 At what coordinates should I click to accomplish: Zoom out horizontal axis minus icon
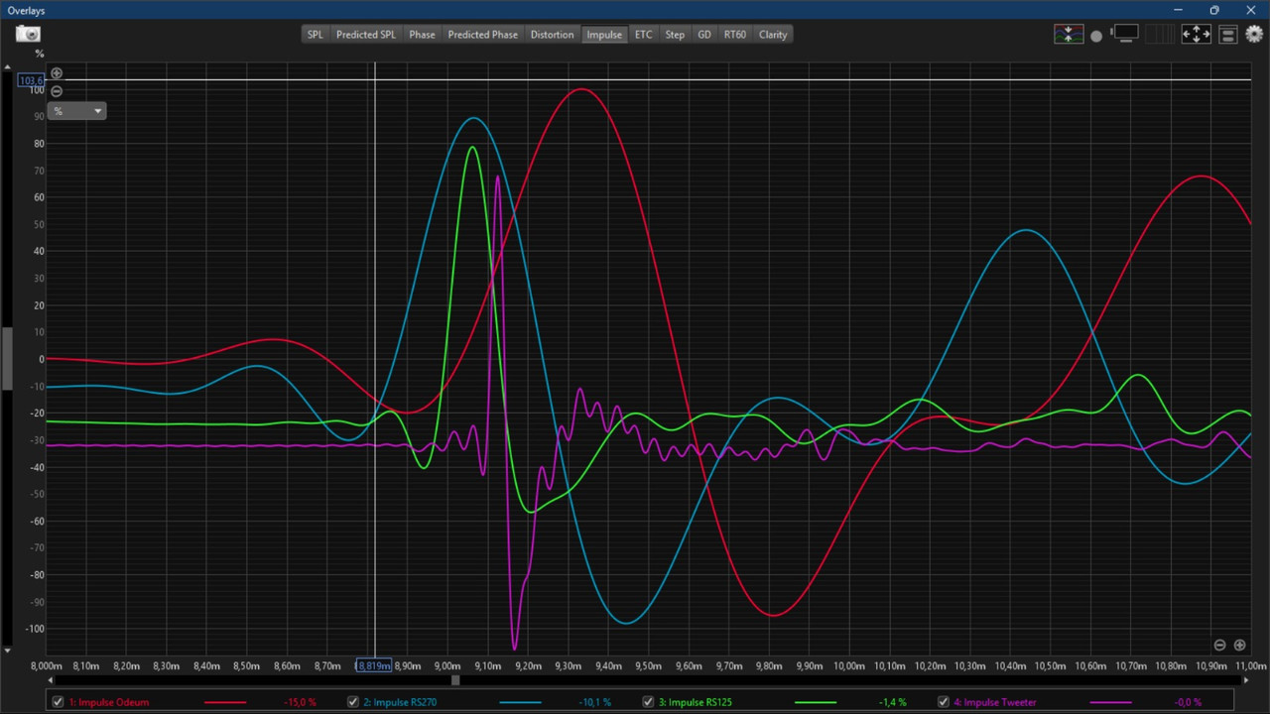coord(1220,645)
